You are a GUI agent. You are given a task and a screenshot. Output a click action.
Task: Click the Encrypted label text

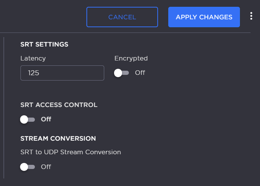coord(131,58)
